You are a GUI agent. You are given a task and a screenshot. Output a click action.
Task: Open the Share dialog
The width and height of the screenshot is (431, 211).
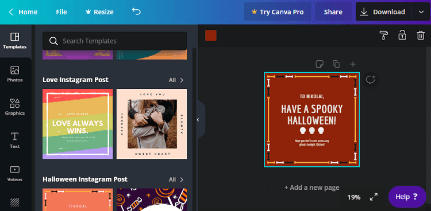(333, 12)
